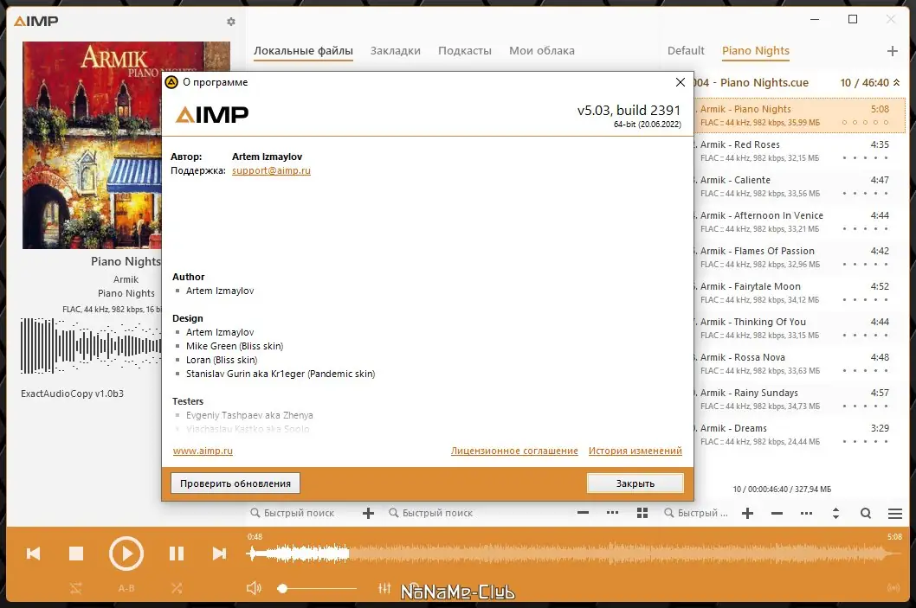
Task: Adjust the volume slider
Action: click(x=319, y=589)
